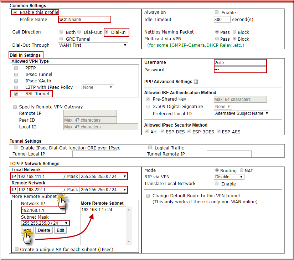Image resolution: width=294 pixels, height=260 pixels.
Task: Open RIP via VPN Disable dropdown
Action: (x=229, y=177)
